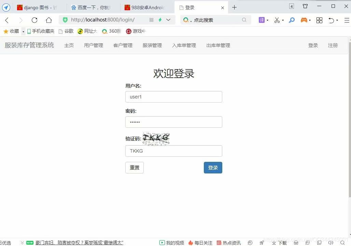Go to browser home page icon
Viewport: 351px width, 246px height.
coord(49,20)
